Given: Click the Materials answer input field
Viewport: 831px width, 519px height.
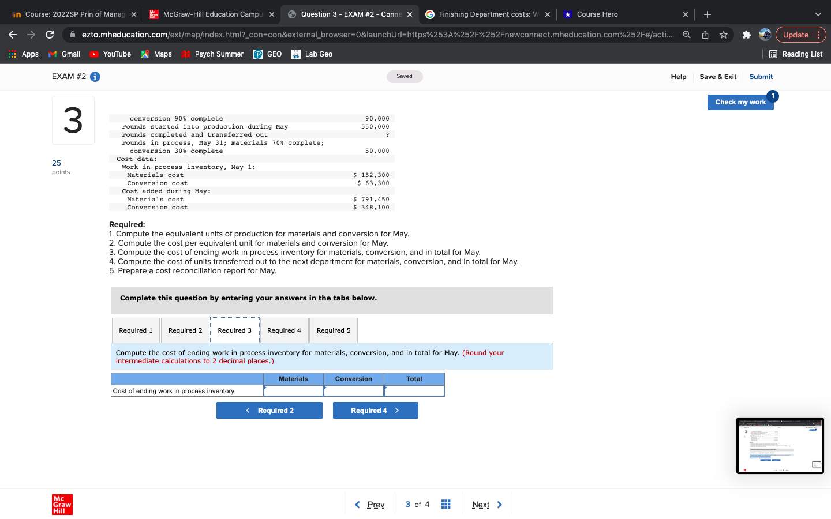Looking at the screenshot, I should [x=294, y=390].
